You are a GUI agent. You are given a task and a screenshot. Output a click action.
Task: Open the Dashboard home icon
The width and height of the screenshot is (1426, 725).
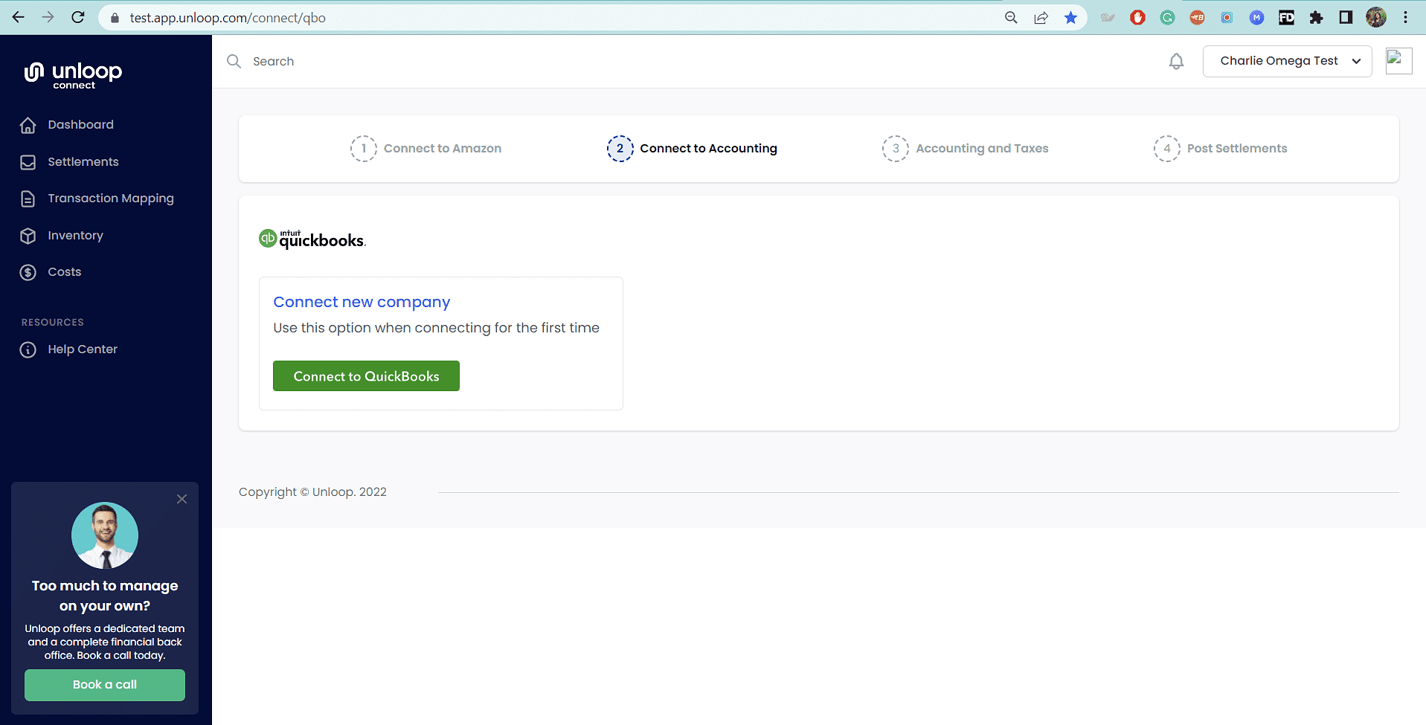click(28, 125)
